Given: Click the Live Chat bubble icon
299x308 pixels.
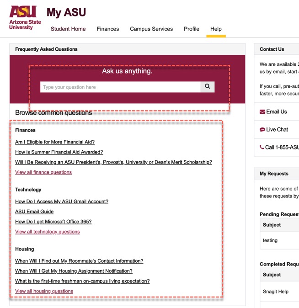Looking at the screenshot, I should point(262,130).
